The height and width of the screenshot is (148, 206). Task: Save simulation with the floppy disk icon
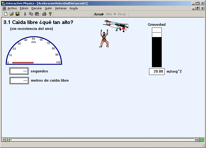click(18, 14)
